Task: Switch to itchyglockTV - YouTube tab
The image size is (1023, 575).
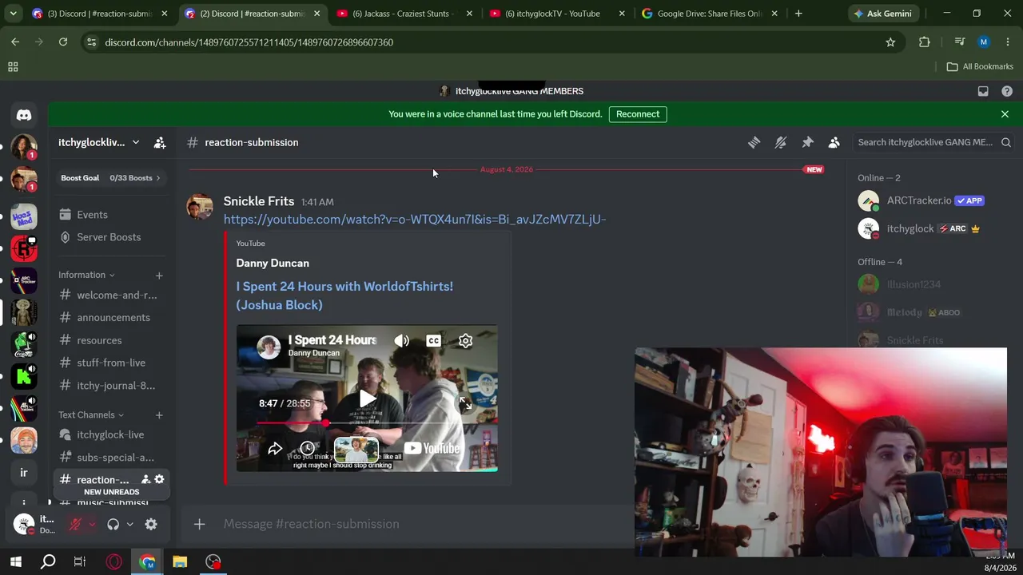Action: coord(557,14)
